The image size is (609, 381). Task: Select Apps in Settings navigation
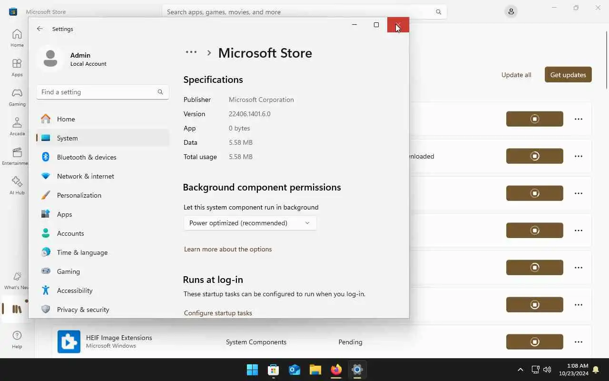[x=103, y=214]
